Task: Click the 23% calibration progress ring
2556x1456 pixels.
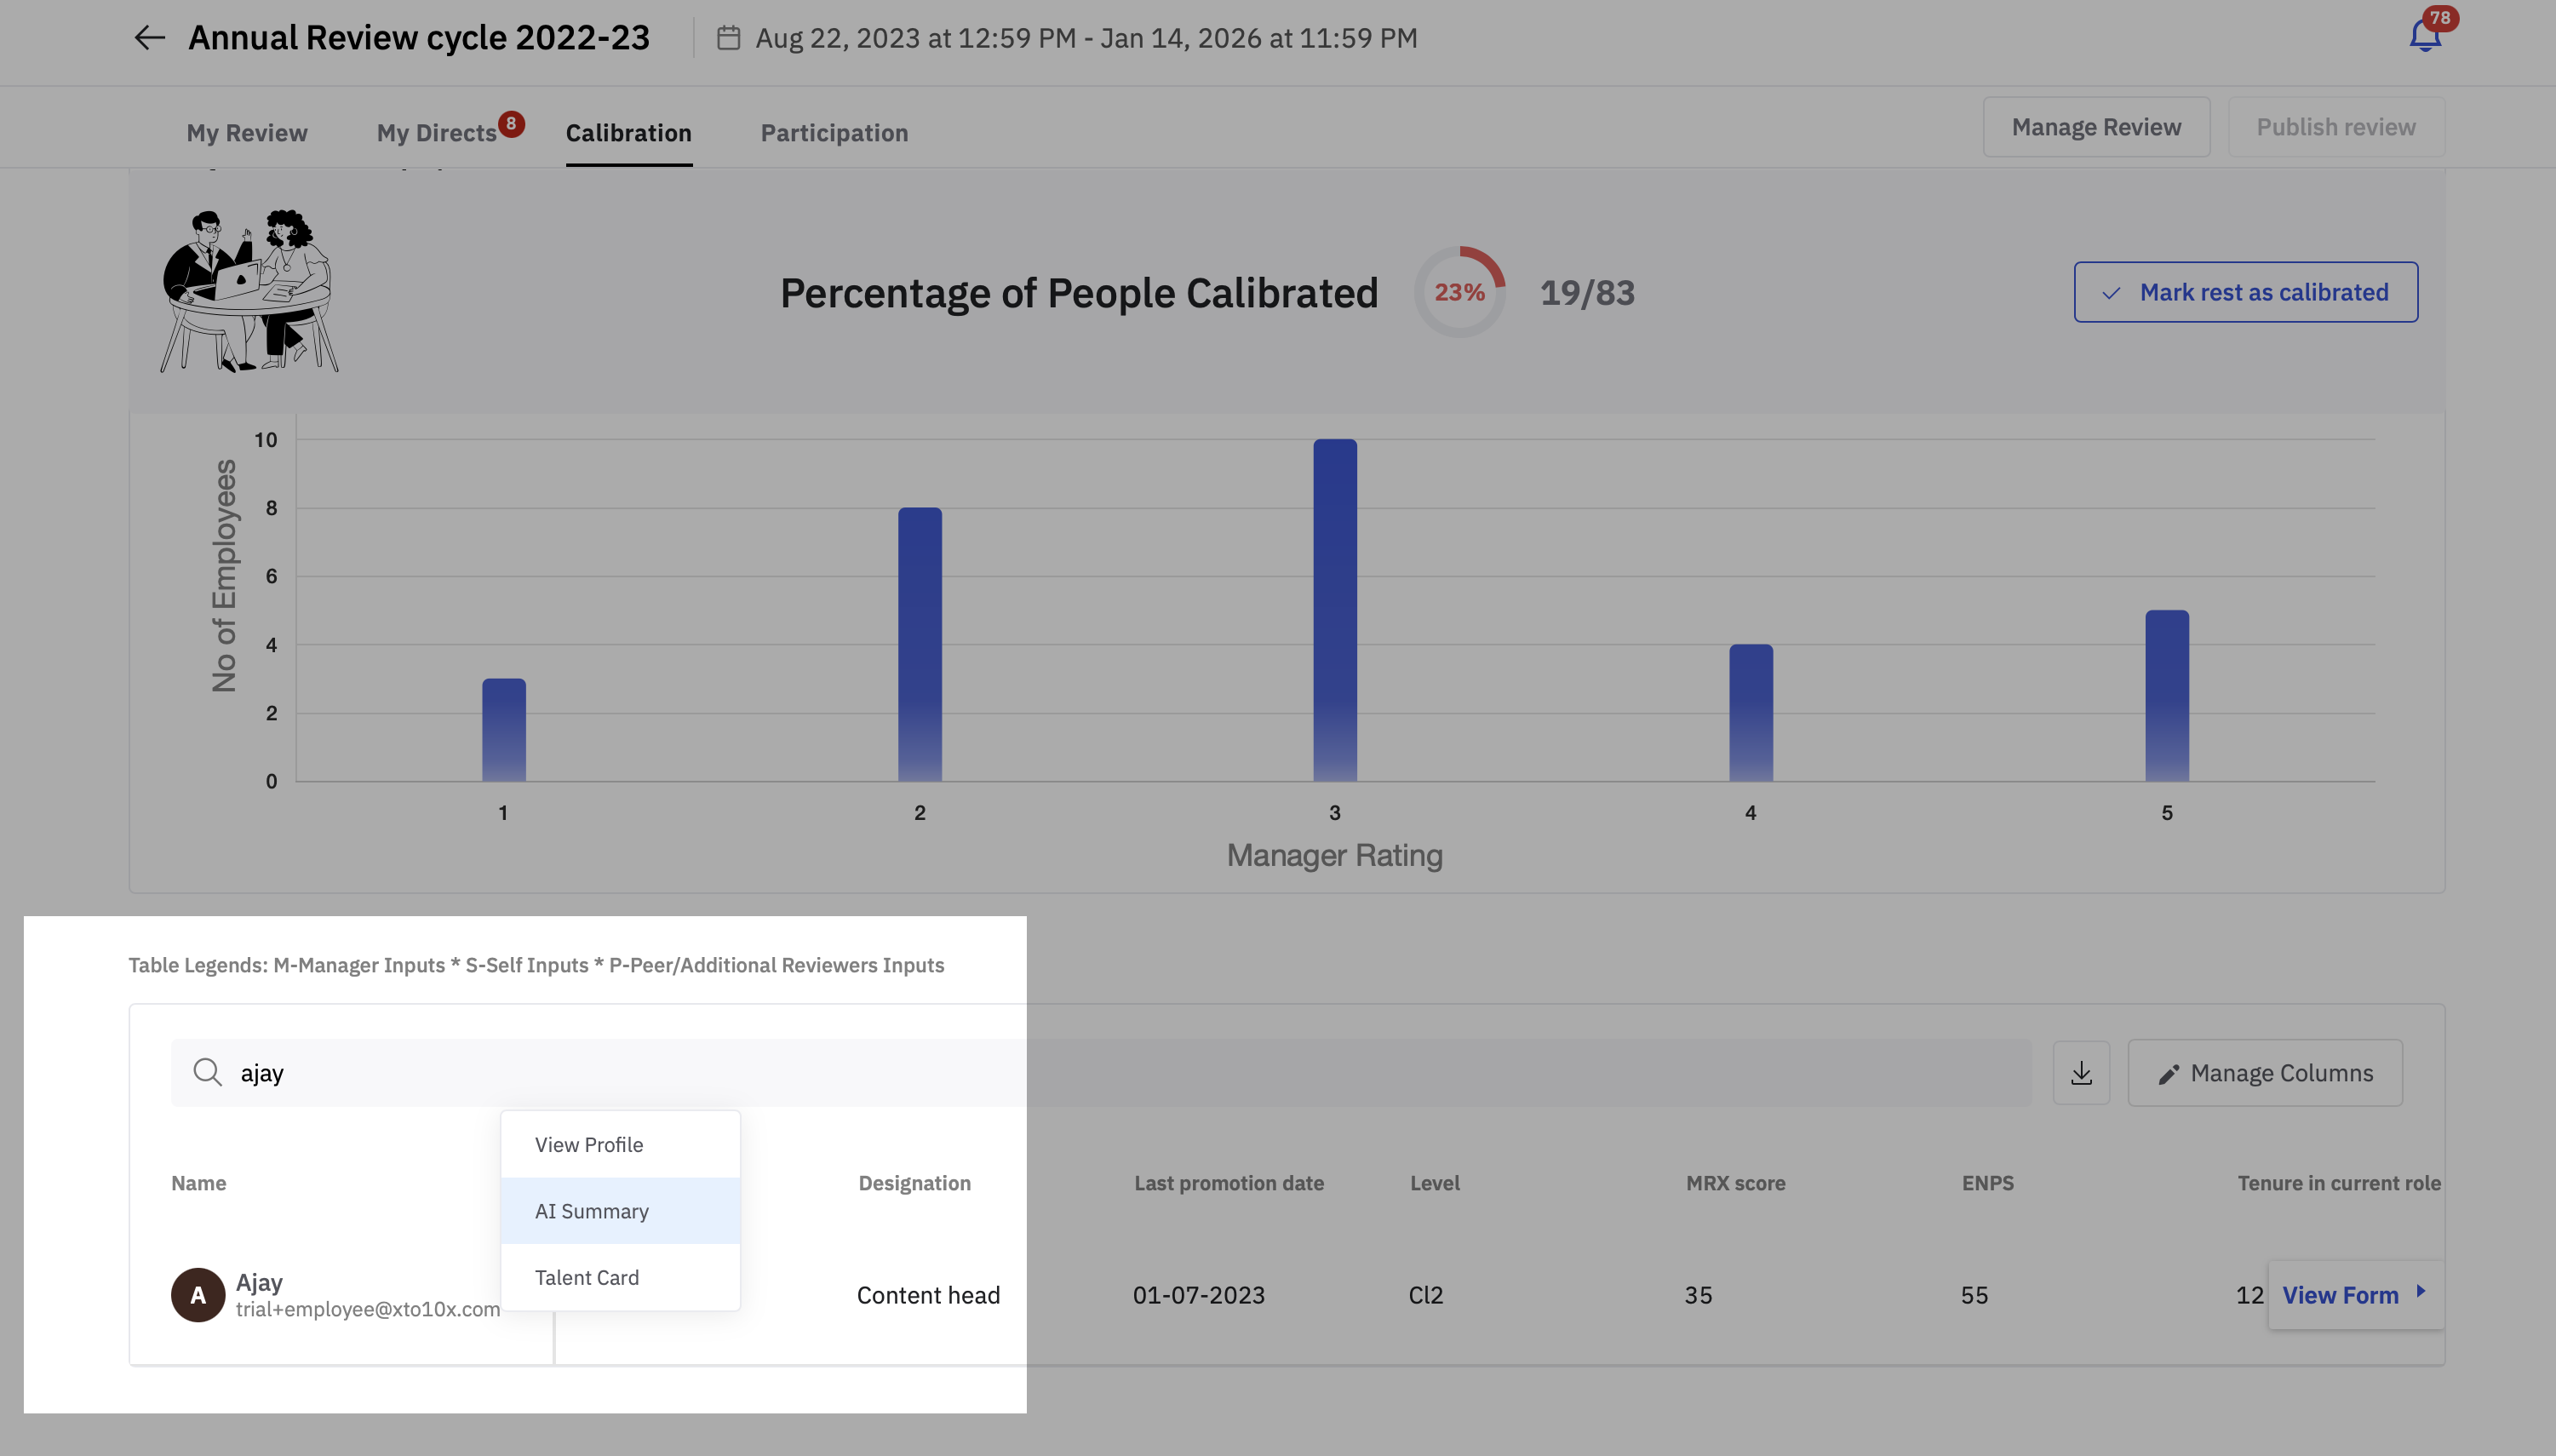Action: (1459, 292)
